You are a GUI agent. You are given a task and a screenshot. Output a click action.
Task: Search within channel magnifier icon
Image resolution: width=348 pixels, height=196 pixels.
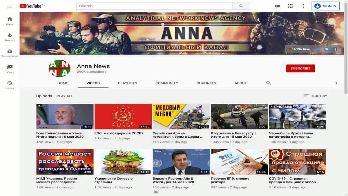point(268,83)
